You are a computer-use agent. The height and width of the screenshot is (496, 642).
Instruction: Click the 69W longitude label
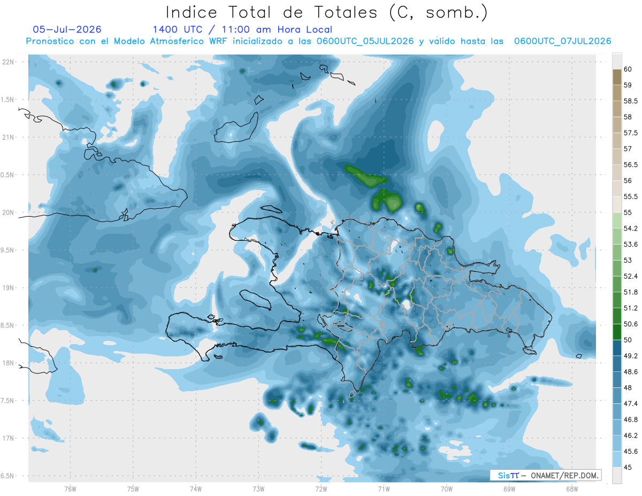[509, 489]
